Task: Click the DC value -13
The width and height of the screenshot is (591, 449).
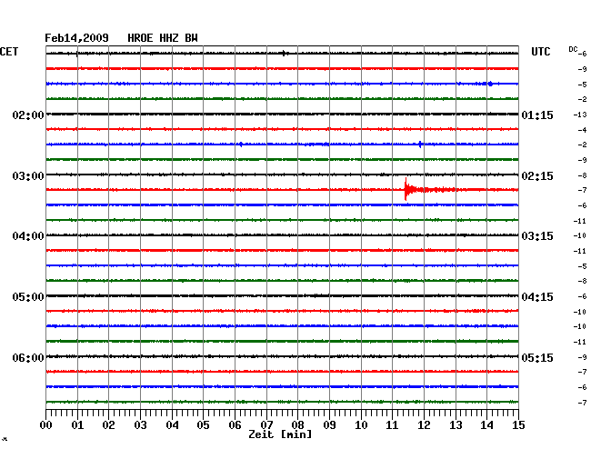Action: [580, 115]
